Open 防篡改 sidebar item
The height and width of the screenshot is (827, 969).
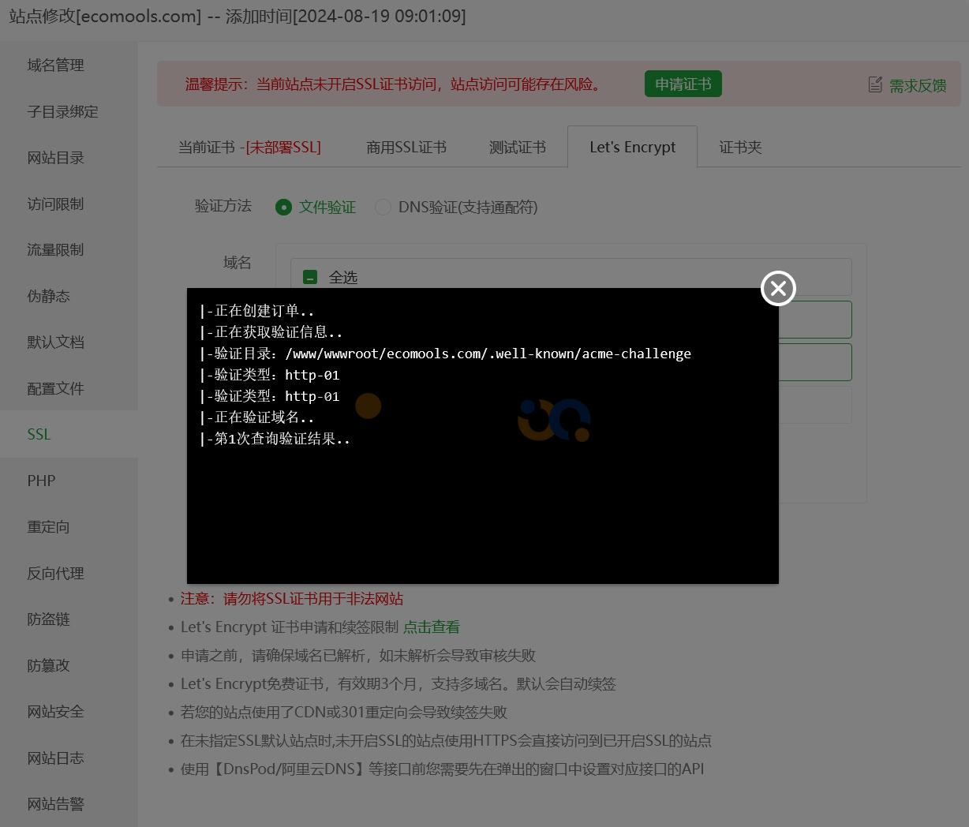[48, 665]
